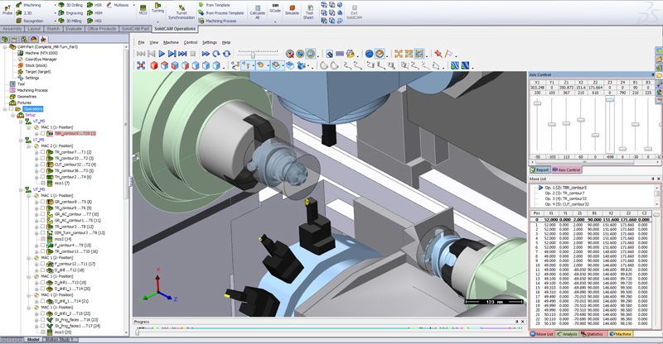Tick checkbox for TH_contour2 operation
This screenshot has height=344, width=663.
43,177
